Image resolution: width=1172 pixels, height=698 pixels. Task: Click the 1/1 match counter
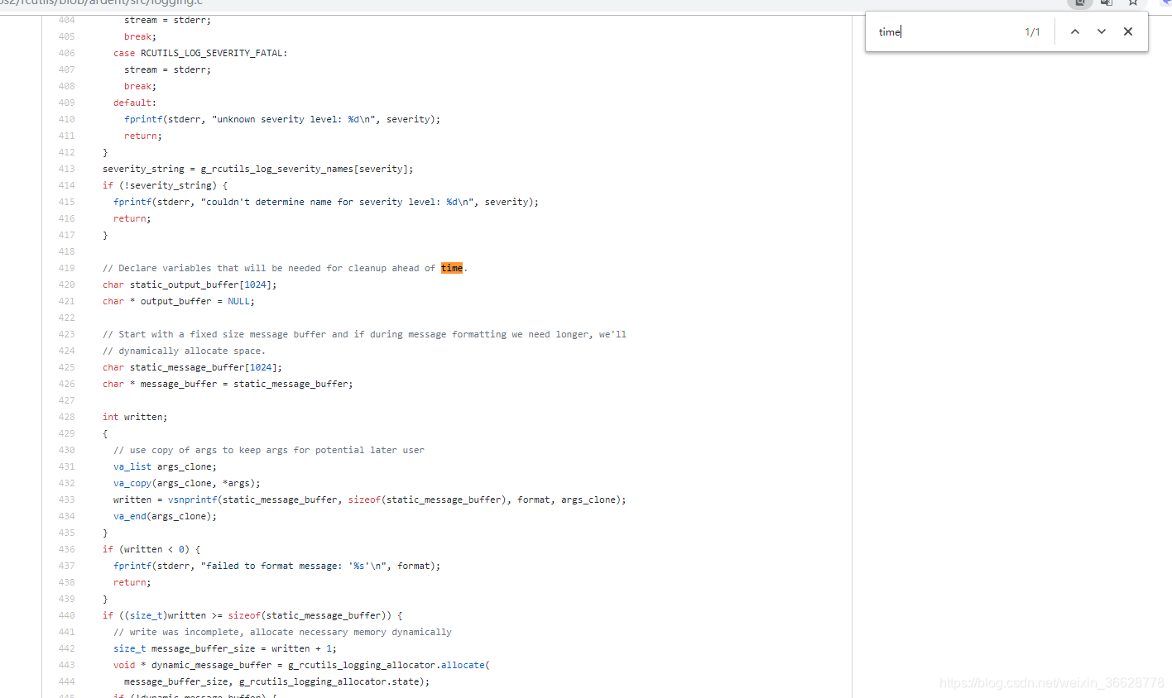(1032, 32)
